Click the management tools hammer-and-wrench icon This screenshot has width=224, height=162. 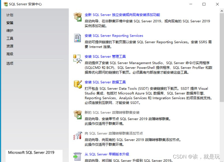78,59
